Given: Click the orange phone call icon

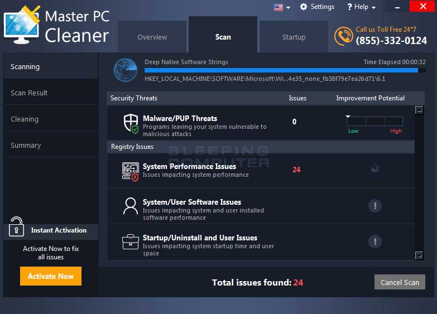Looking at the screenshot, I should (343, 36).
